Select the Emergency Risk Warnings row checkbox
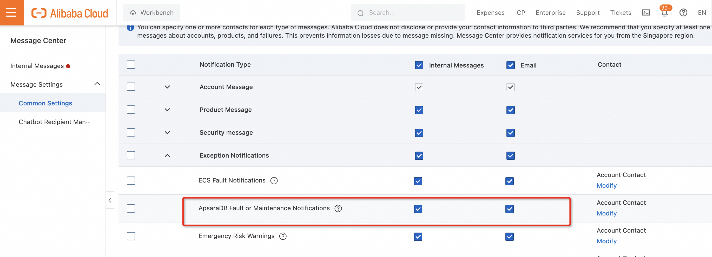Screen dimensions: 712x257 [x=131, y=236]
